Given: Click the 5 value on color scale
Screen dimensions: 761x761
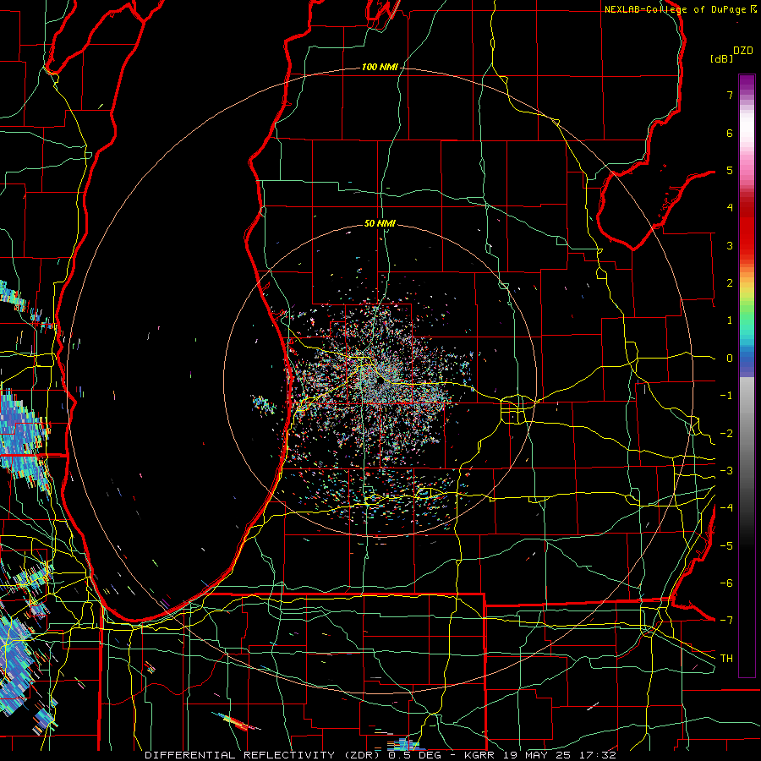Looking at the screenshot, I should pos(730,170).
